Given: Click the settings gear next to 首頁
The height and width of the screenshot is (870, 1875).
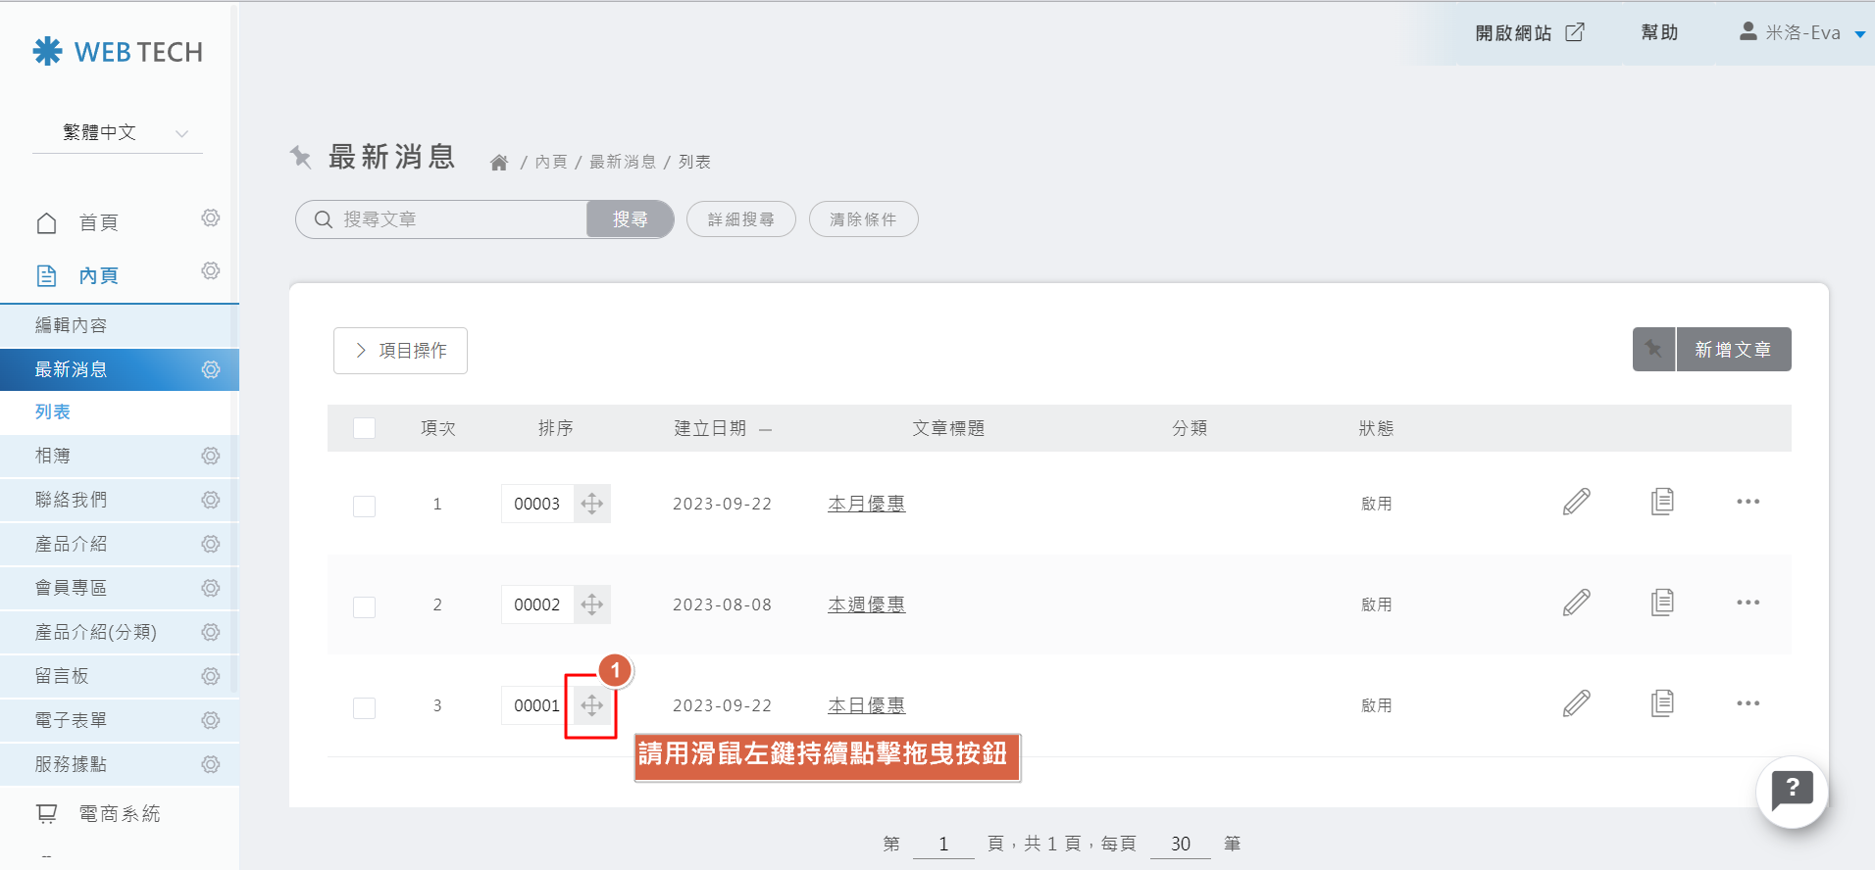Looking at the screenshot, I should [211, 217].
